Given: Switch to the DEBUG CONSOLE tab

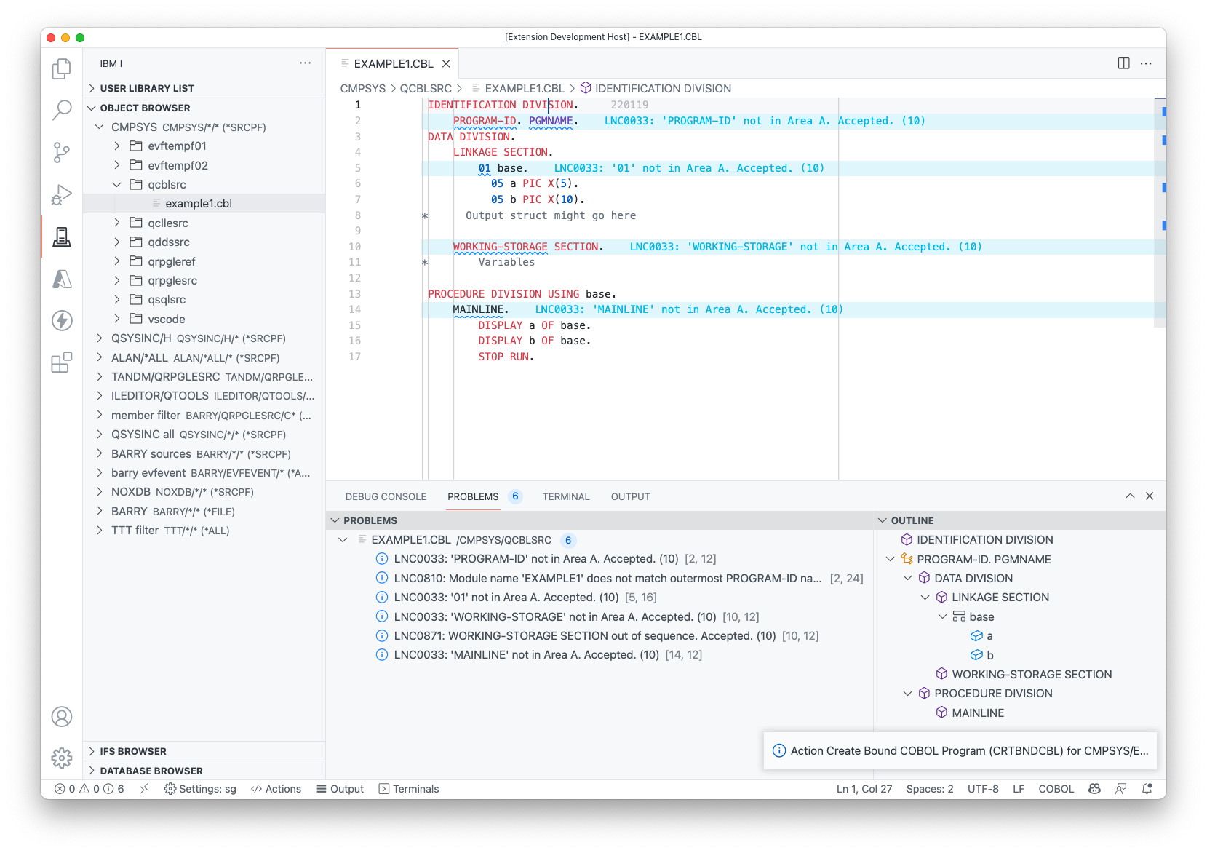Looking at the screenshot, I should coord(386,496).
